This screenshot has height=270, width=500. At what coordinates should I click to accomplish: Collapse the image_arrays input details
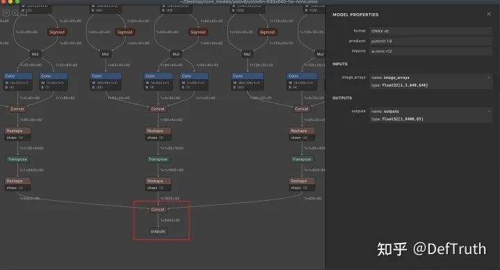(489, 78)
